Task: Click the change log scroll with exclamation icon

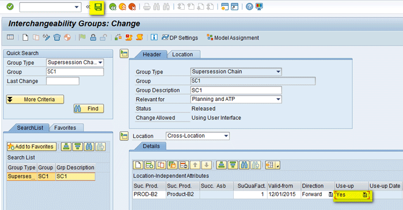Action: tap(129, 37)
